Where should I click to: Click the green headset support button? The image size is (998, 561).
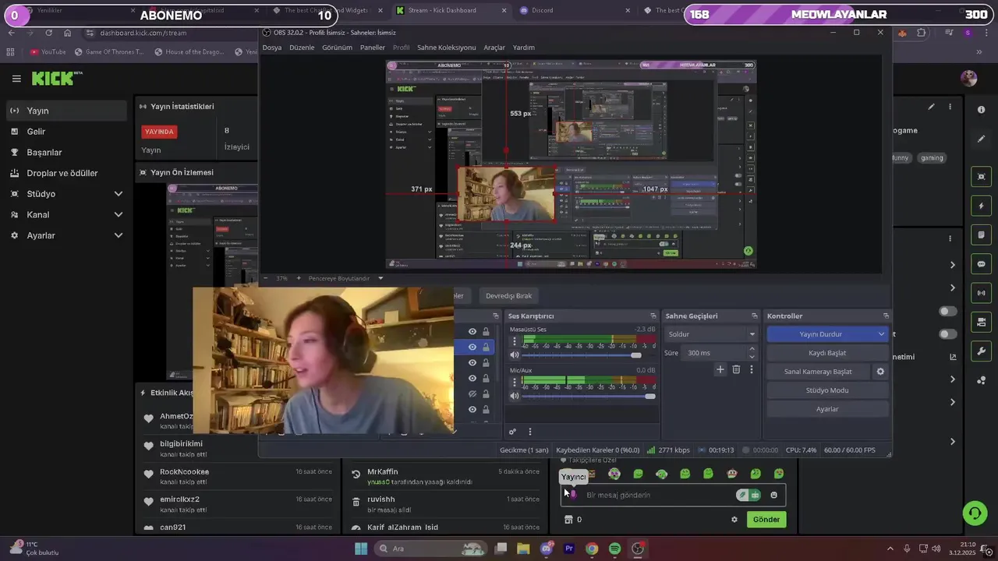click(x=974, y=513)
